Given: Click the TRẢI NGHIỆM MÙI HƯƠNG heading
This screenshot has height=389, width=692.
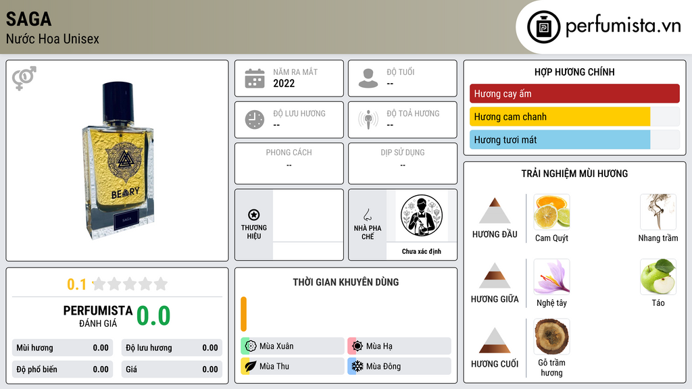Looking at the screenshot, I should point(574,174).
